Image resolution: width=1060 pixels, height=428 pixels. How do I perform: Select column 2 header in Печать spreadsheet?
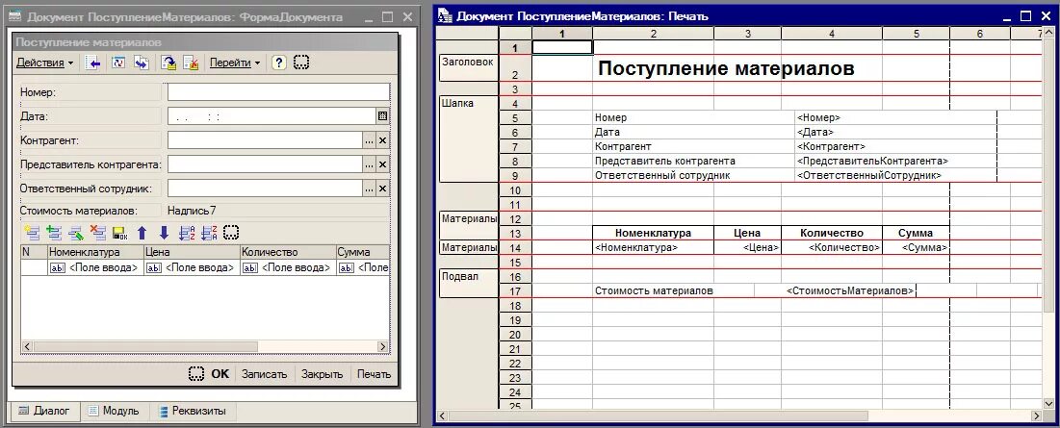(653, 33)
